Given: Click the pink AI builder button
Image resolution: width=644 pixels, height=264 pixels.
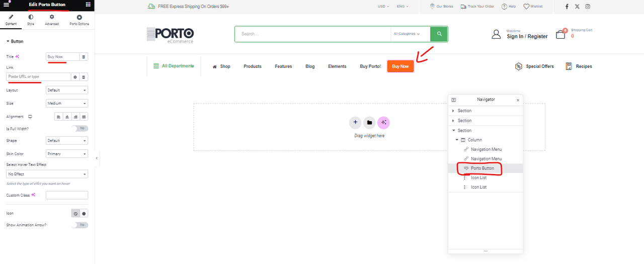Looking at the screenshot, I should [x=383, y=122].
